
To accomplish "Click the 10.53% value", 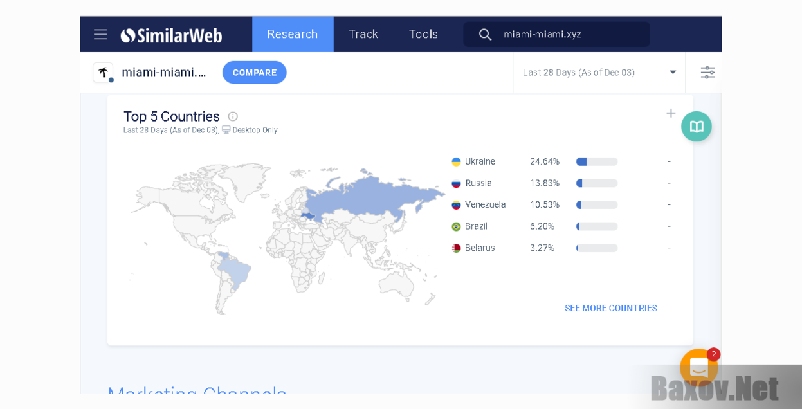I will (x=545, y=204).
